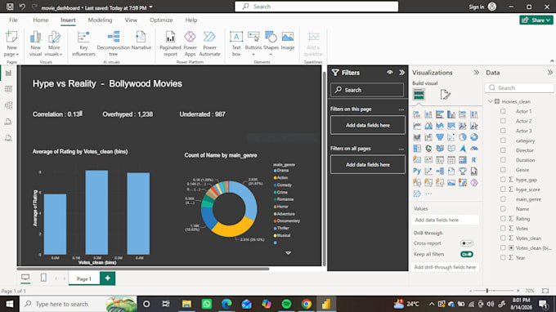556x312 pixels.
Task: Click the Drama legend color swatch
Action: (276, 171)
